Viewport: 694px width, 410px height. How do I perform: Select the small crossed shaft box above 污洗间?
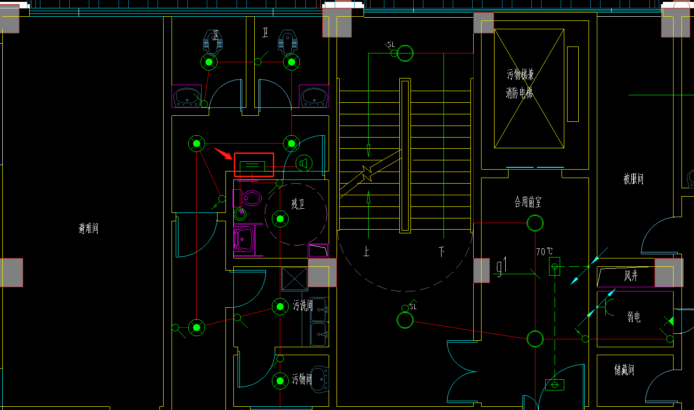(x=295, y=279)
